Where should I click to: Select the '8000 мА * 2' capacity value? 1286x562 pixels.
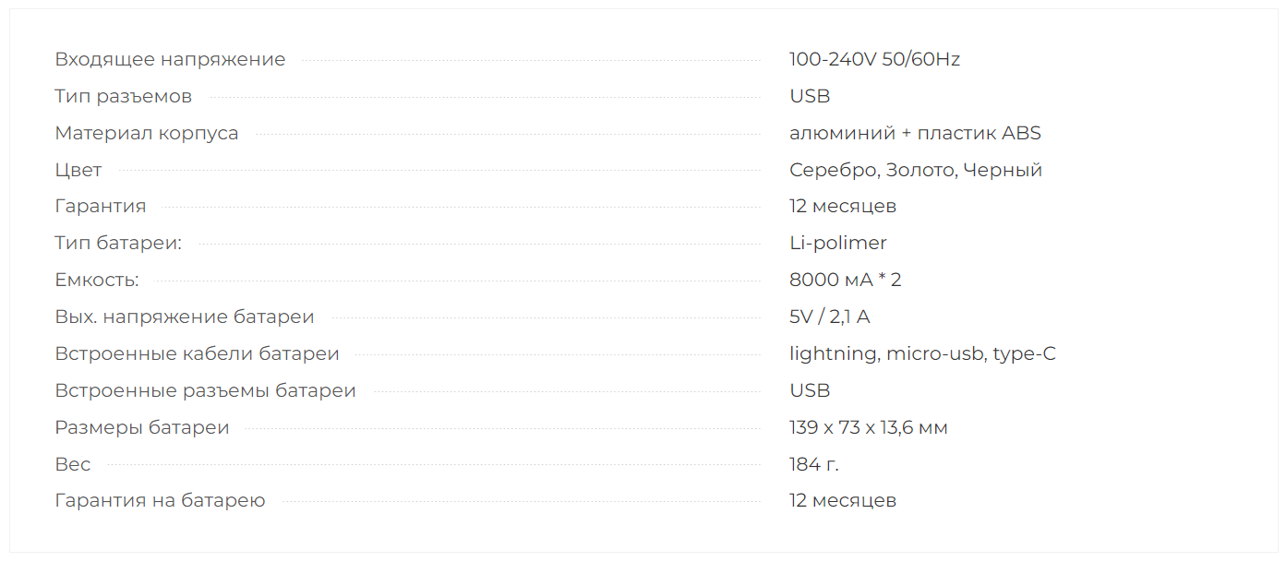(x=846, y=280)
